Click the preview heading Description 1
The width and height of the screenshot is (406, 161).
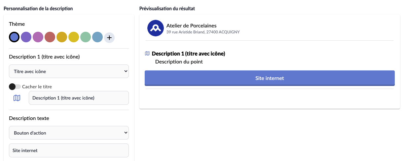click(x=188, y=54)
